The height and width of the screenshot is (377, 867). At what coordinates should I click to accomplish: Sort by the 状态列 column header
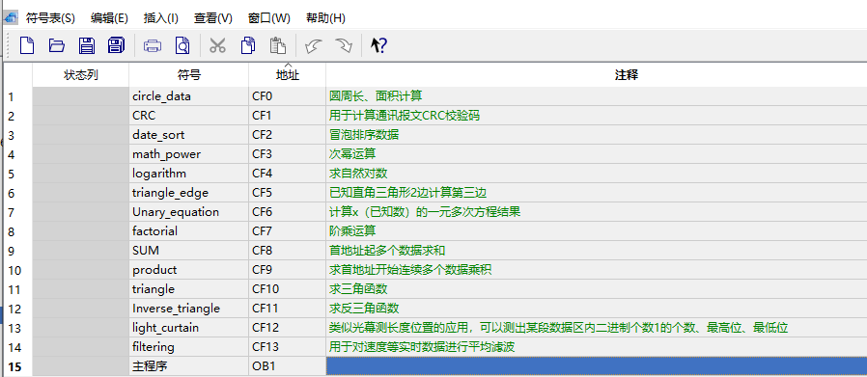[x=81, y=75]
